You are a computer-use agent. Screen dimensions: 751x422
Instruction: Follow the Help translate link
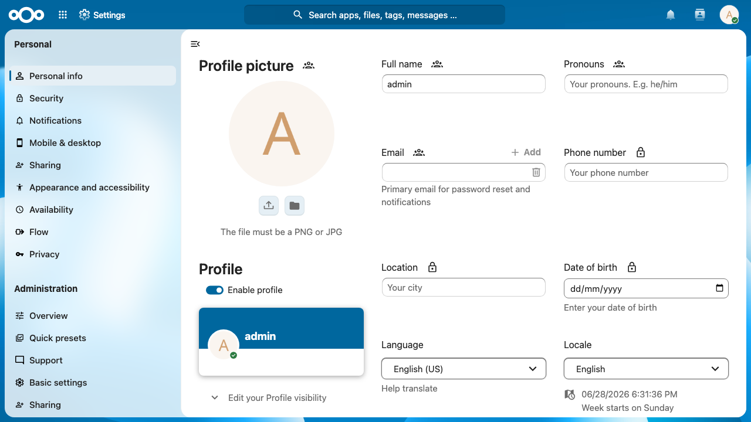pos(410,389)
